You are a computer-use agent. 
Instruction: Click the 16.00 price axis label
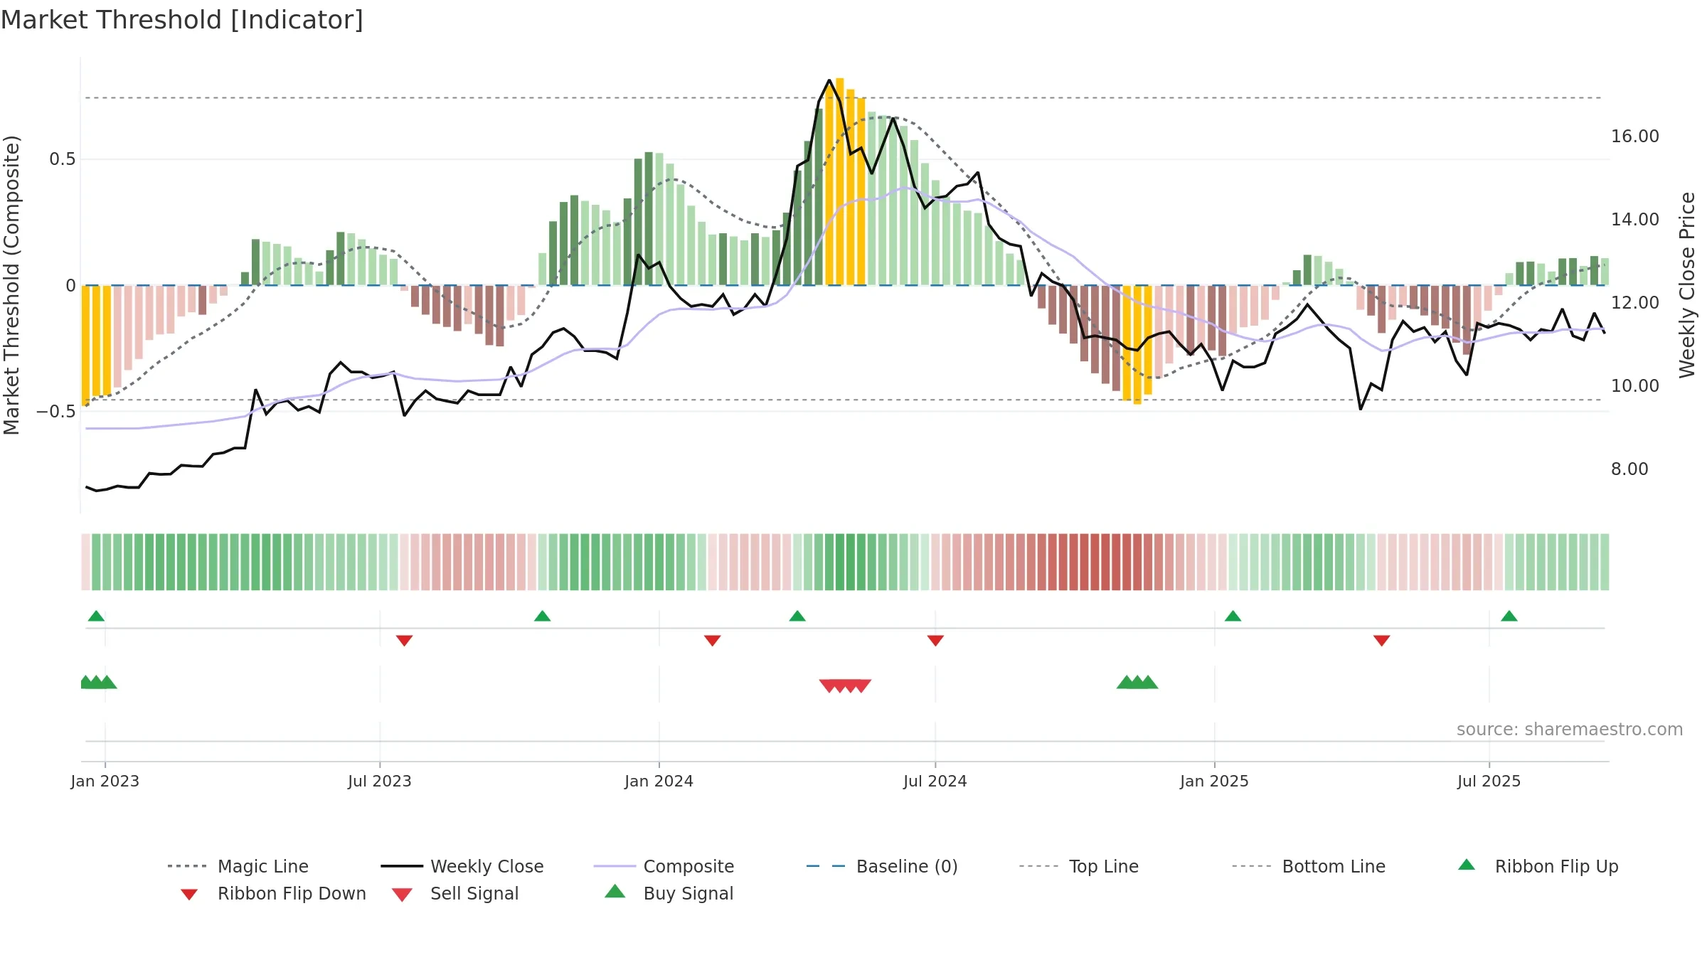[x=1635, y=137]
